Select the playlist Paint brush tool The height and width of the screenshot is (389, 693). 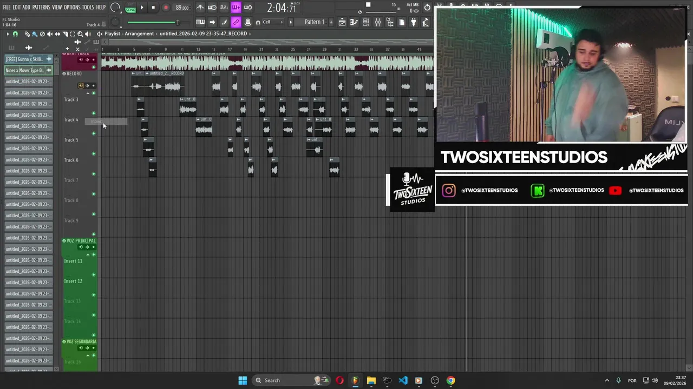35,34
